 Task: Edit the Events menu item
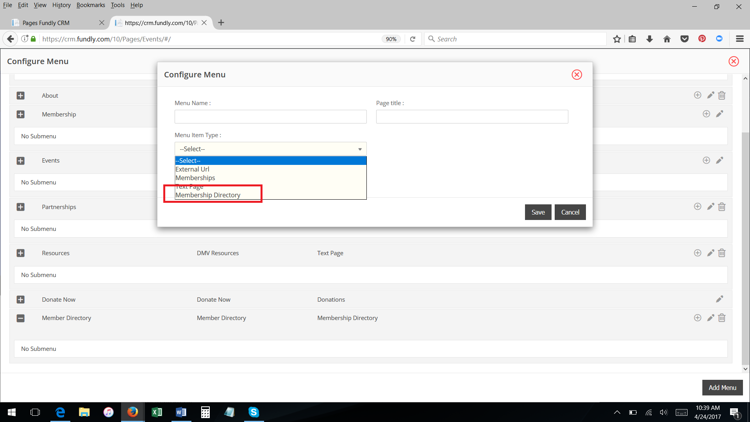[x=720, y=160]
